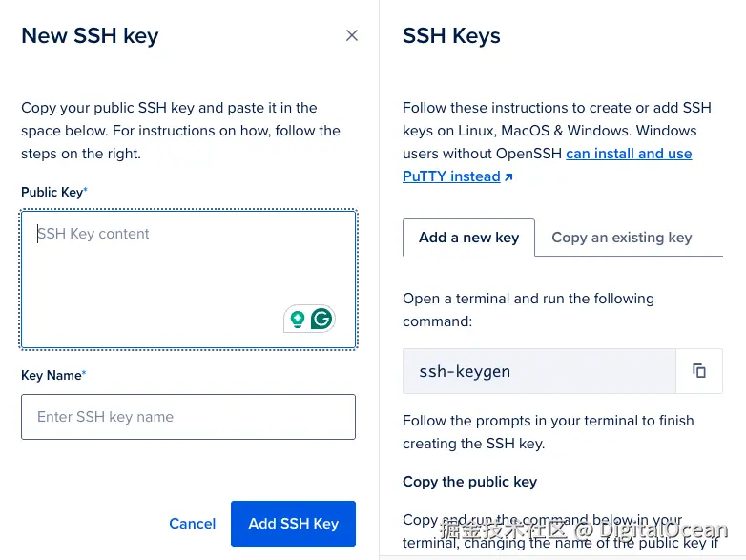Click the Copy the public key heading
The image size is (746, 560).
[469, 482]
